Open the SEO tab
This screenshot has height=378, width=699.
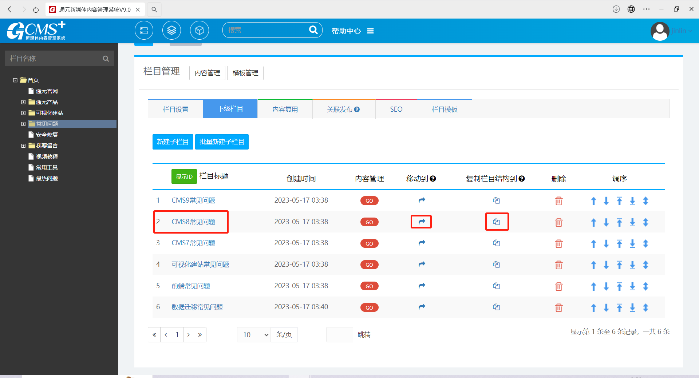[x=396, y=109]
